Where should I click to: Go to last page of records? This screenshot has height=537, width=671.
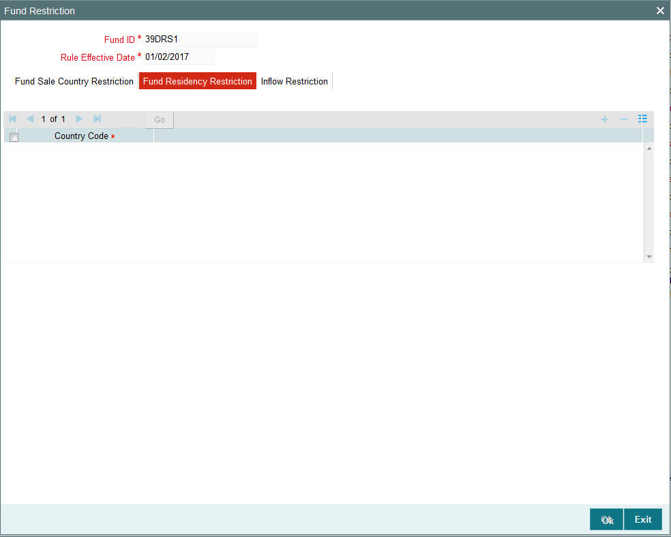[x=97, y=119]
